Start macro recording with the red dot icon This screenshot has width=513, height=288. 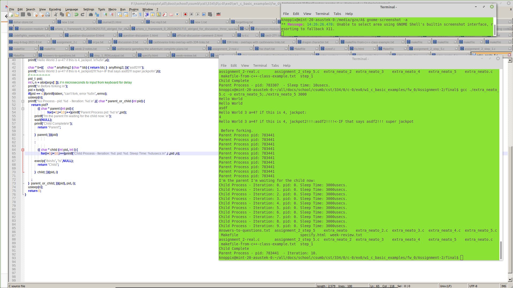(x=185, y=14)
